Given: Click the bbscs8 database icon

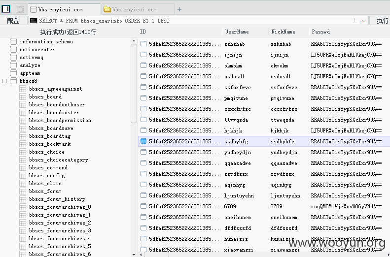Looking at the screenshot, I should (x=13, y=81).
